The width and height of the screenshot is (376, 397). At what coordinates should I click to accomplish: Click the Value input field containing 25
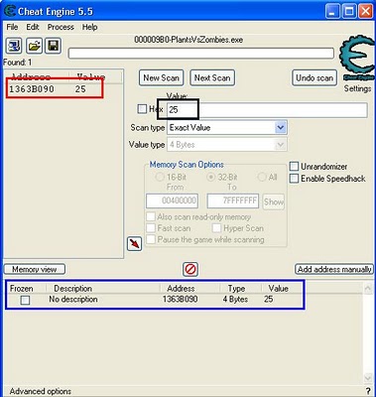coord(267,110)
